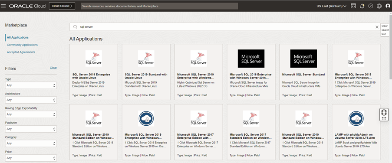Open Microsoft SQL Server Standard listing title
This screenshot has height=163, width=392.
(x=303, y=75)
